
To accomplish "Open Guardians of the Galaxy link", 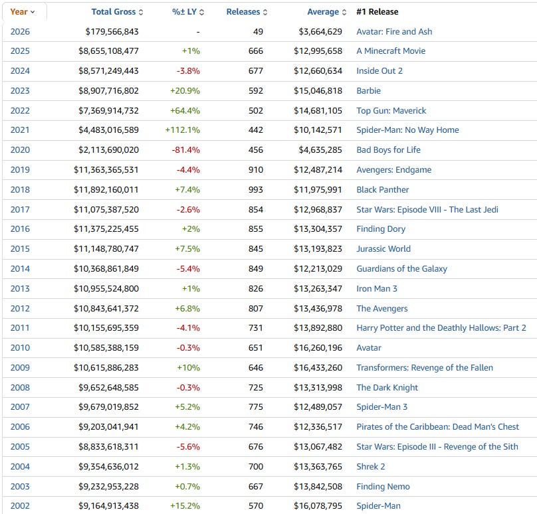I will tap(401, 269).
